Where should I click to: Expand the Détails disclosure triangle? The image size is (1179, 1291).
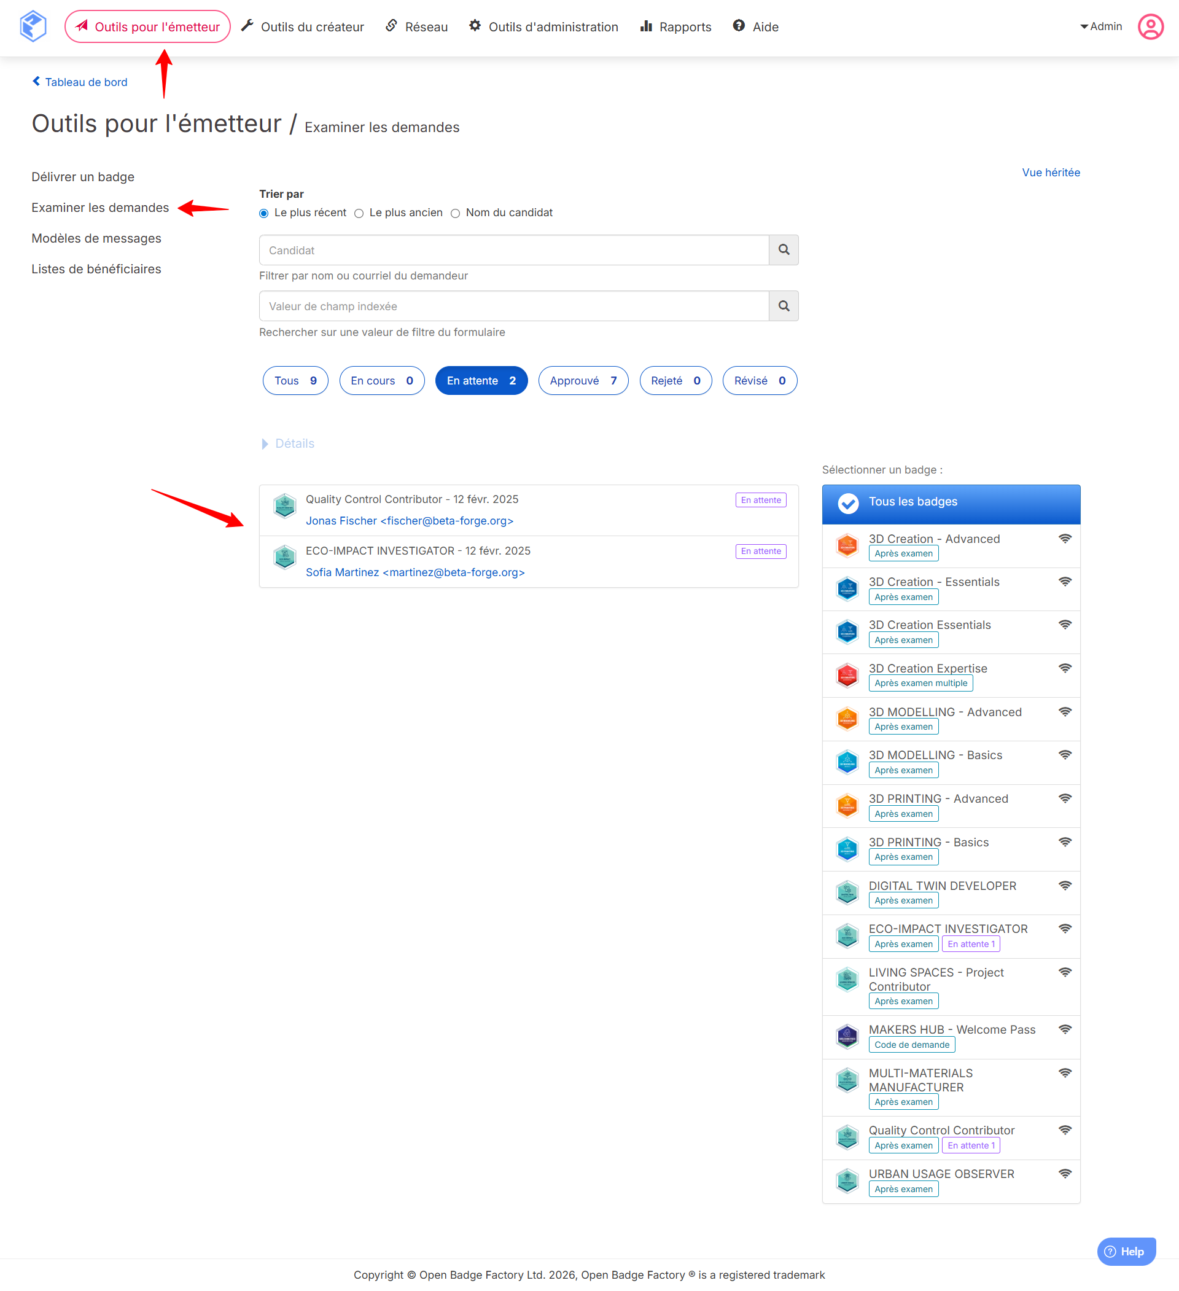coord(265,444)
